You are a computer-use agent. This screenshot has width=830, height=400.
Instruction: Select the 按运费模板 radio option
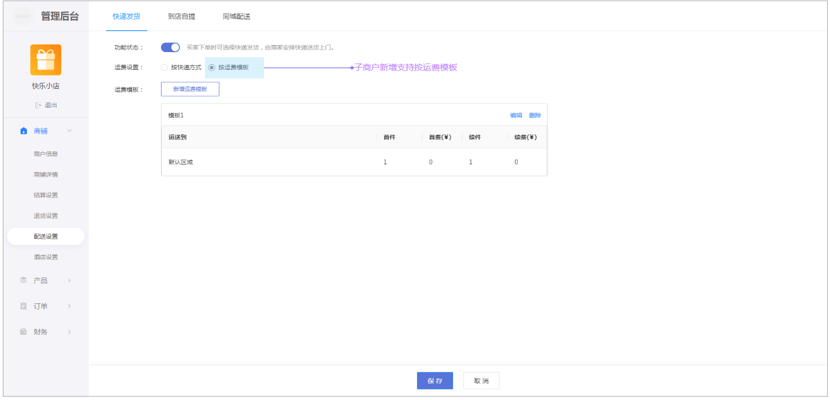coord(212,68)
